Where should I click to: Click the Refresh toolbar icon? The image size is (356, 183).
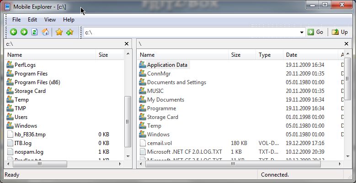pyautogui.click(x=35, y=32)
